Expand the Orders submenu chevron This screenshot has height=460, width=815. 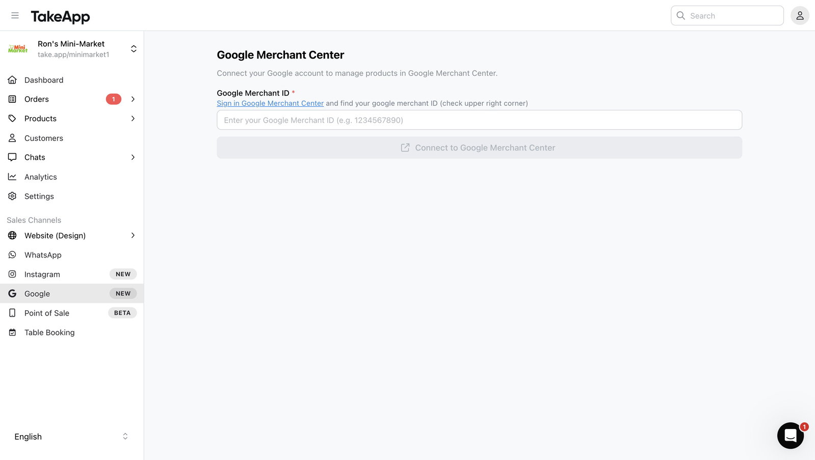point(133,99)
